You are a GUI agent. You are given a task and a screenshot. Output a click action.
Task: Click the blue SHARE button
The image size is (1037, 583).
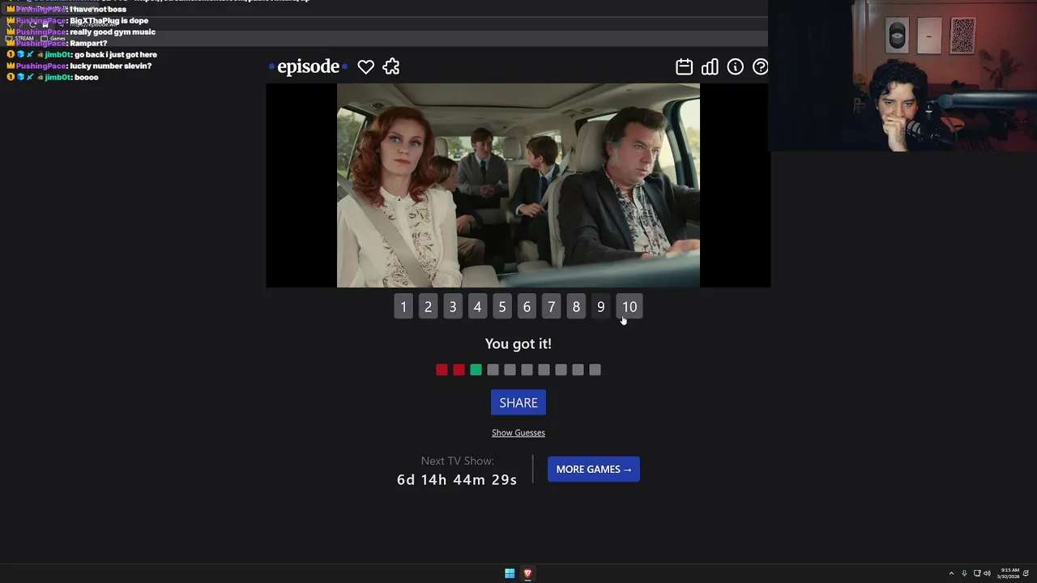518,402
